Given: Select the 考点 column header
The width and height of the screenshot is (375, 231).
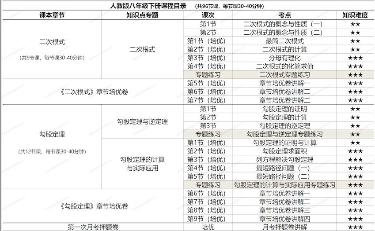Looking at the screenshot, I should pyautogui.click(x=284, y=15).
